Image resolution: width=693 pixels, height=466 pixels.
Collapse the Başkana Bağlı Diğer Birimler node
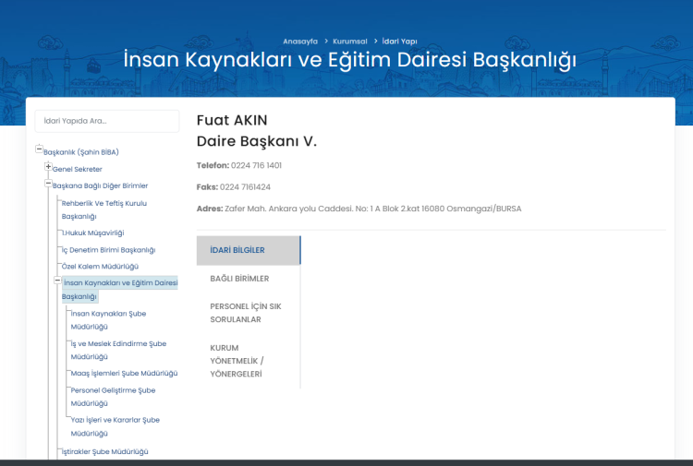48,184
